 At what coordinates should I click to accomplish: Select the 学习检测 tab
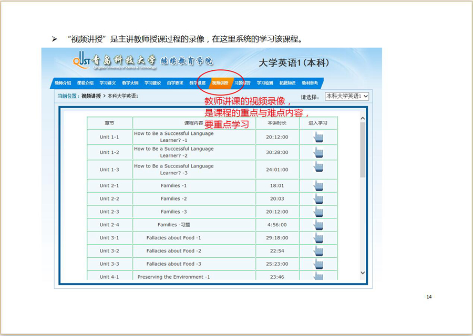265,83
